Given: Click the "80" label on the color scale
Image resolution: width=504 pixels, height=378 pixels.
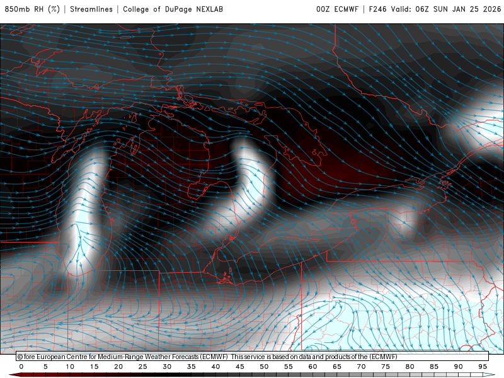Looking at the screenshot, I should 409,367.
